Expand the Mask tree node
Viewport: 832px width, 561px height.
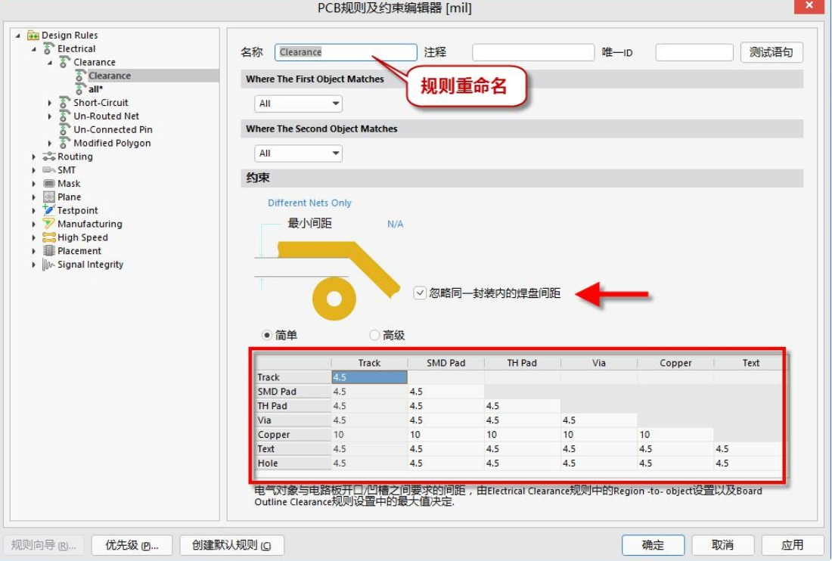point(34,184)
